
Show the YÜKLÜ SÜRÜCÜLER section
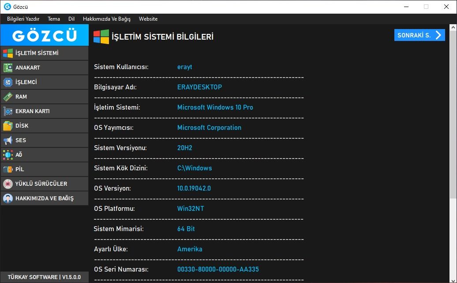click(x=45, y=184)
